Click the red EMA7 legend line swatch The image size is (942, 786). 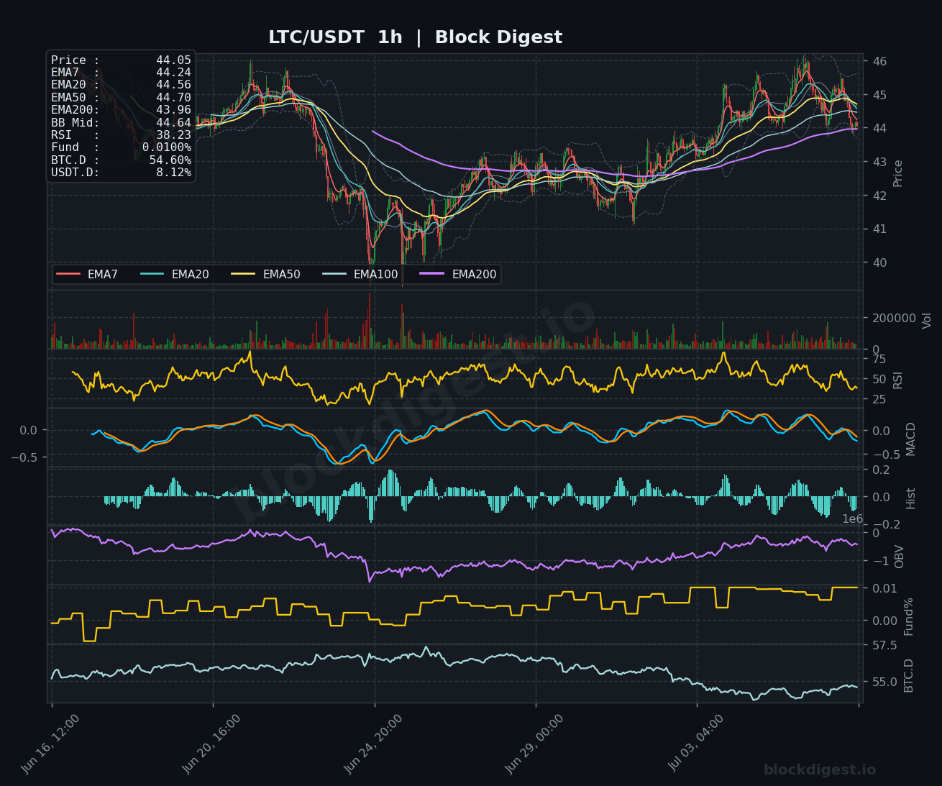68,275
